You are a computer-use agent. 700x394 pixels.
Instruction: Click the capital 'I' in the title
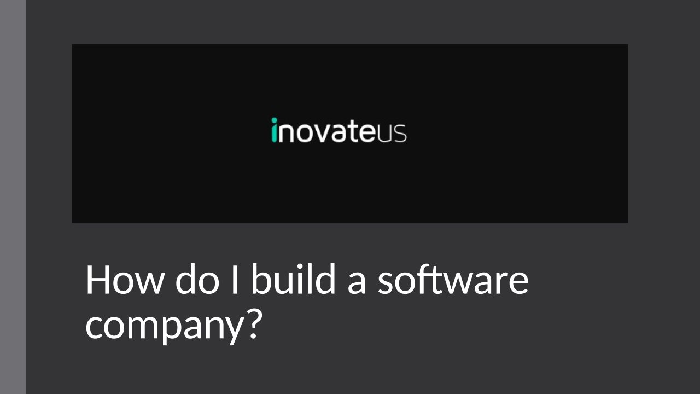(233, 280)
